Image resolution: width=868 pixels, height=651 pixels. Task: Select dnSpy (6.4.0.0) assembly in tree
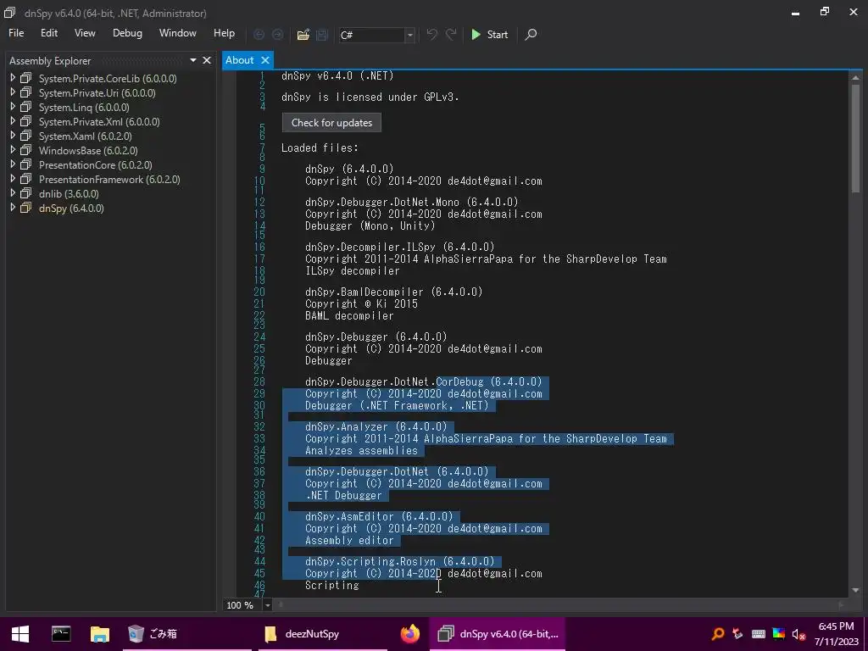click(x=71, y=209)
